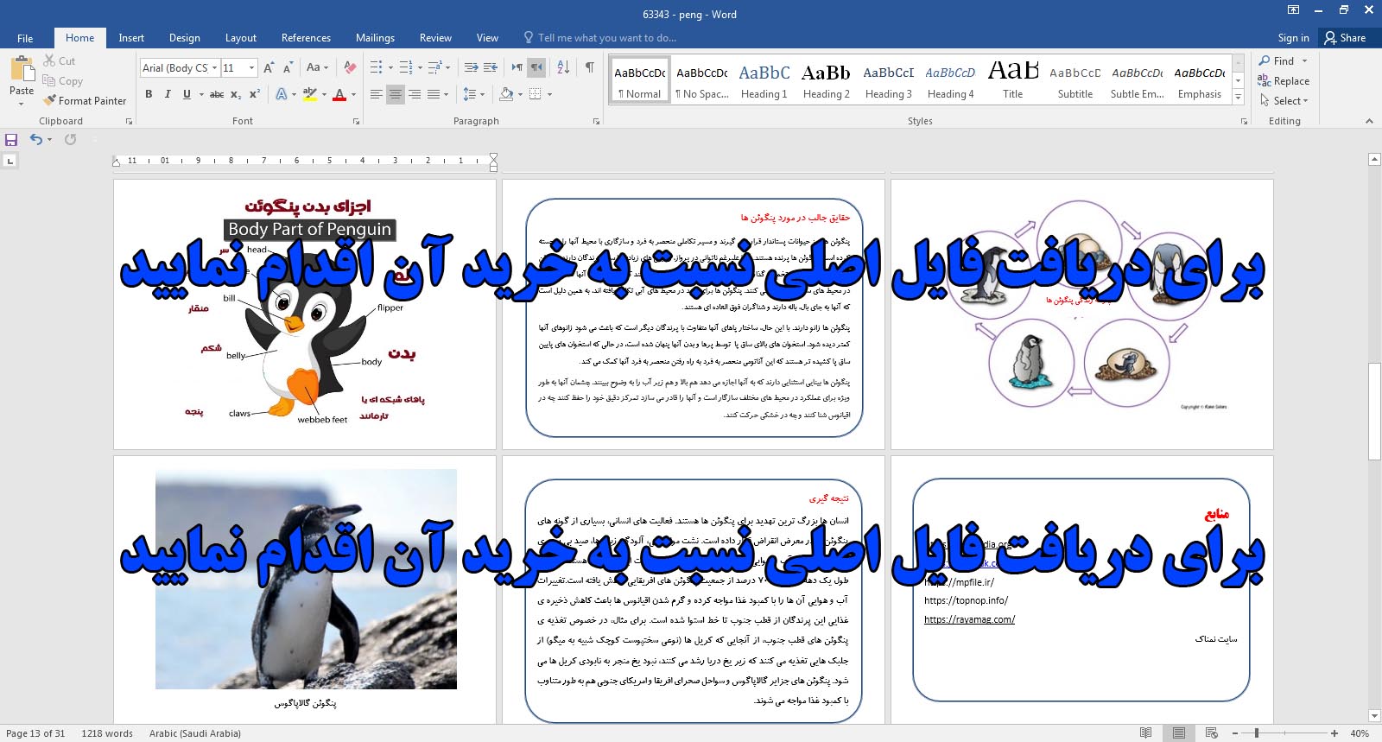
Task: Open the Borders dropdown arrow
Action: click(x=549, y=94)
